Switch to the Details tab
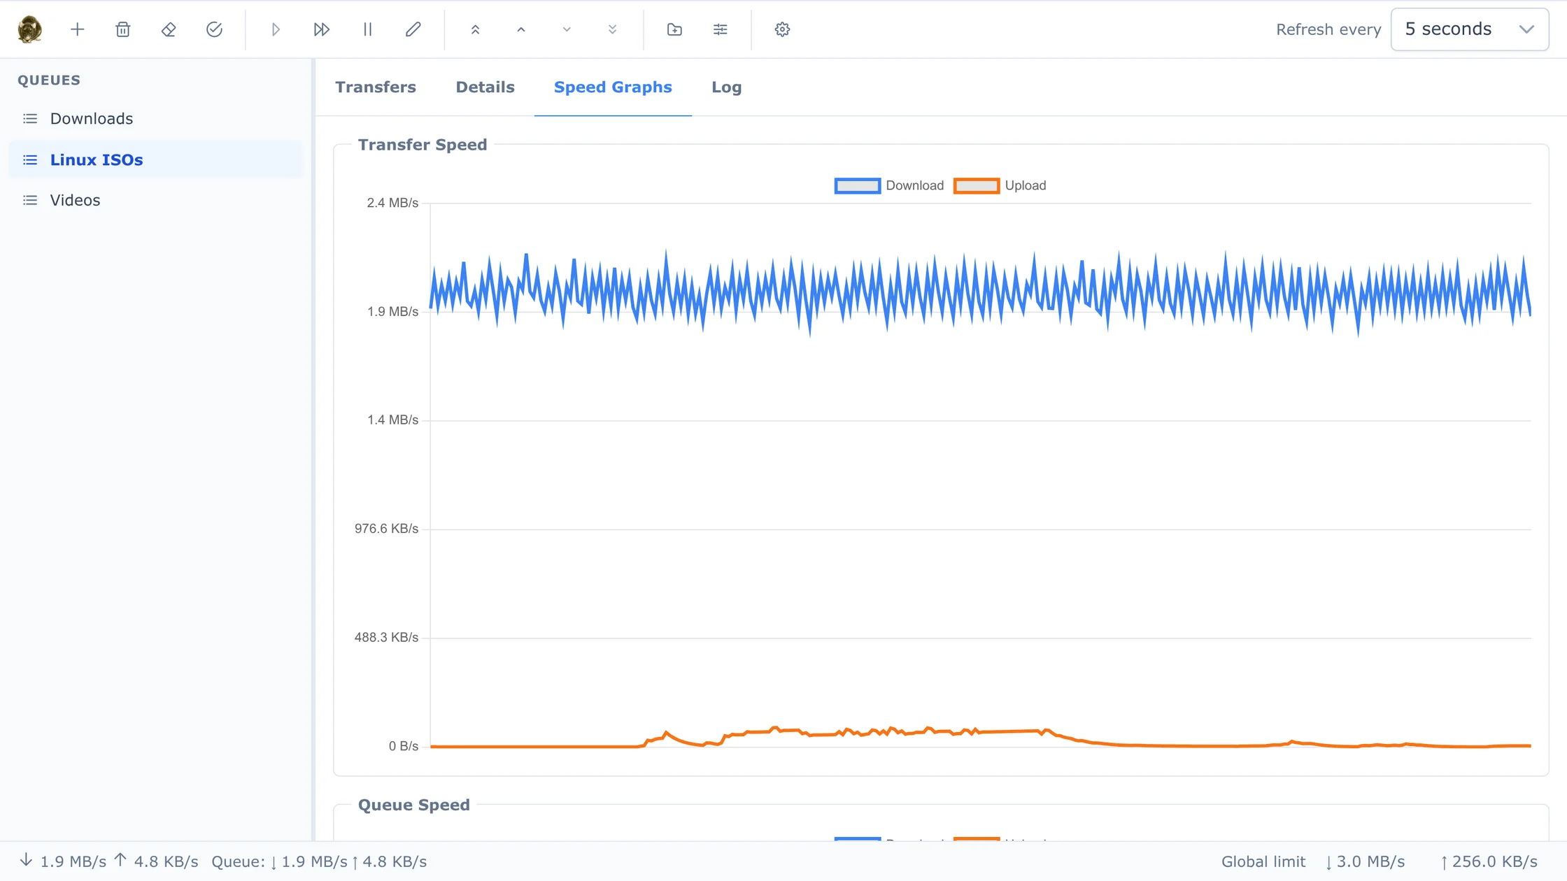Screen dimensions: 1567x881 tap(485, 87)
